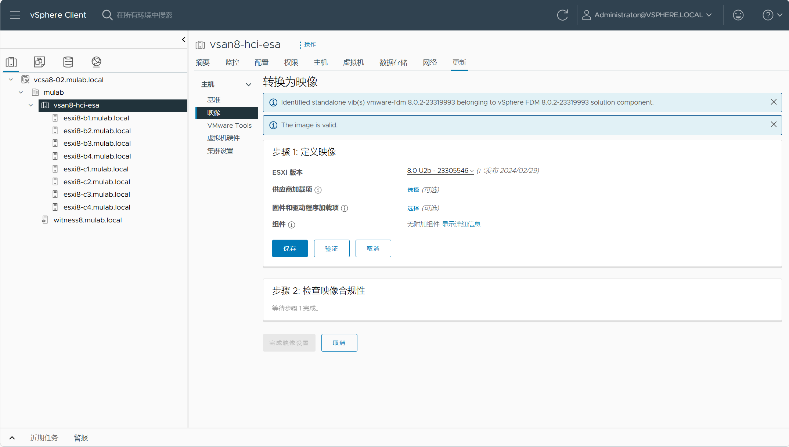Open the hamburger navigation menu

[15, 15]
